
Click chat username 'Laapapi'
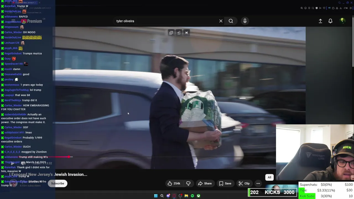click(x=9, y=95)
